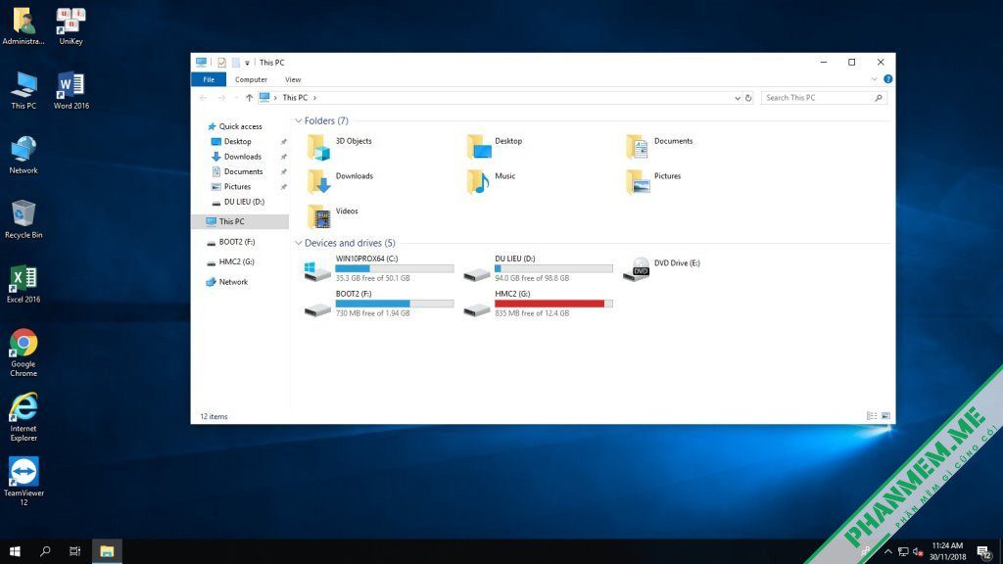Click the Back arrow navigation button
The height and width of the screenshot is (564, 1003).
[x=203, y=98]
